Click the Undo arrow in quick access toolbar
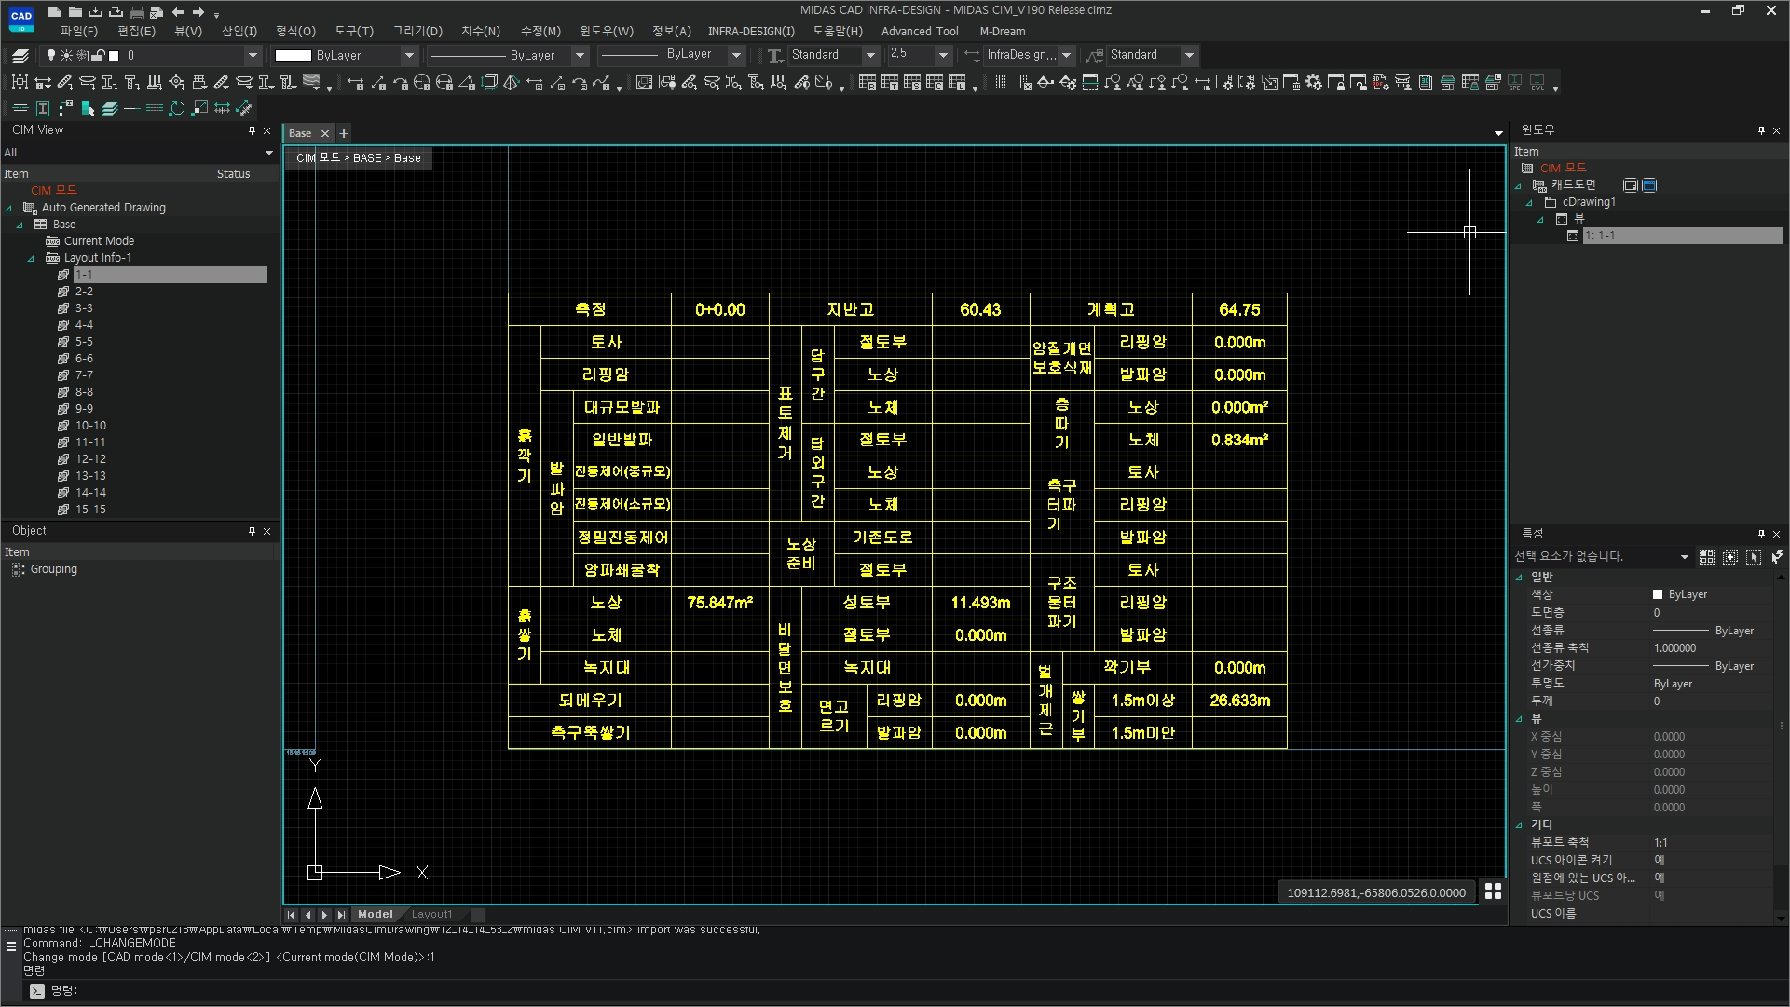Screen dimensions: 1790x1007 (178, 12)
